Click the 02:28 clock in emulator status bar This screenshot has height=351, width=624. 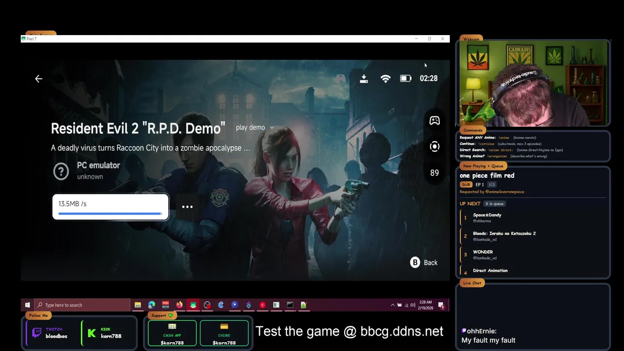pos(429,78)
